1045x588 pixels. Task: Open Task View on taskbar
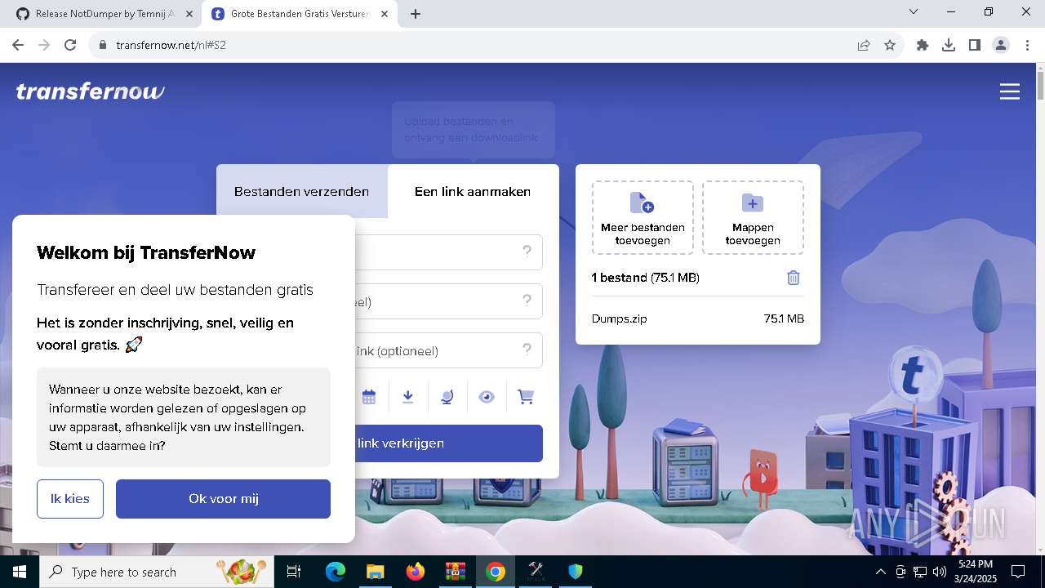(294, 572)
